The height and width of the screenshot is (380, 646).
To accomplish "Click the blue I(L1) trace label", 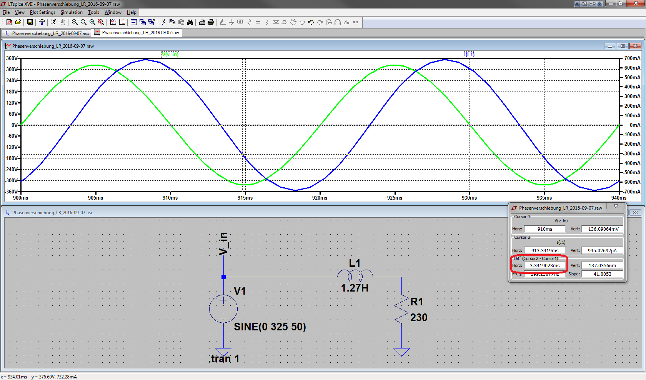I will coord(470,55).
